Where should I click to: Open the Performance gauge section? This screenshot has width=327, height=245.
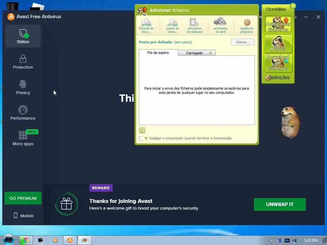tap(23, 113)
